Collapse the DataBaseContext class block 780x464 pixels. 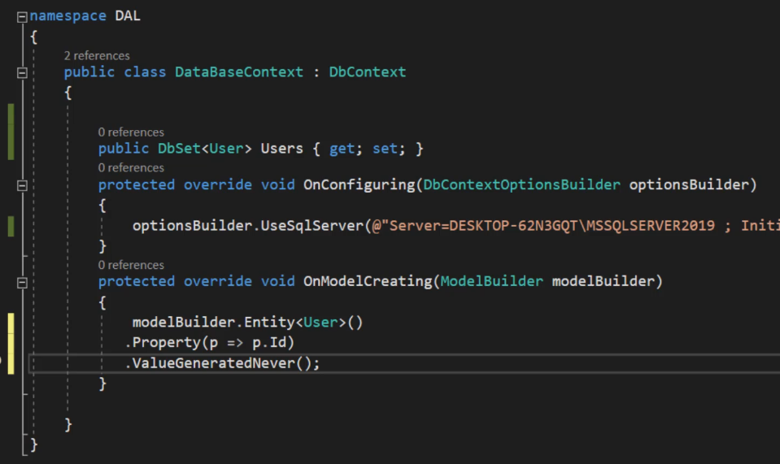[22, 73]
